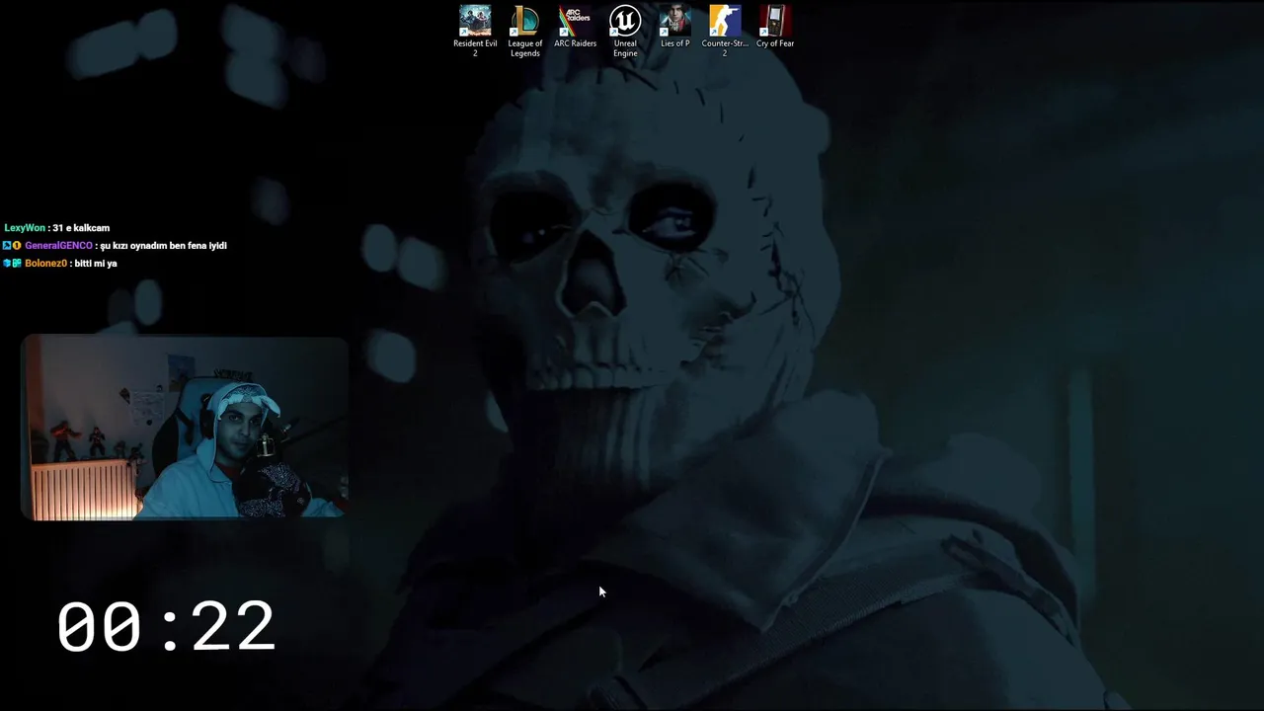
Task: Click the 00:22 countdown timer
Action: click(x=166, y=626)
